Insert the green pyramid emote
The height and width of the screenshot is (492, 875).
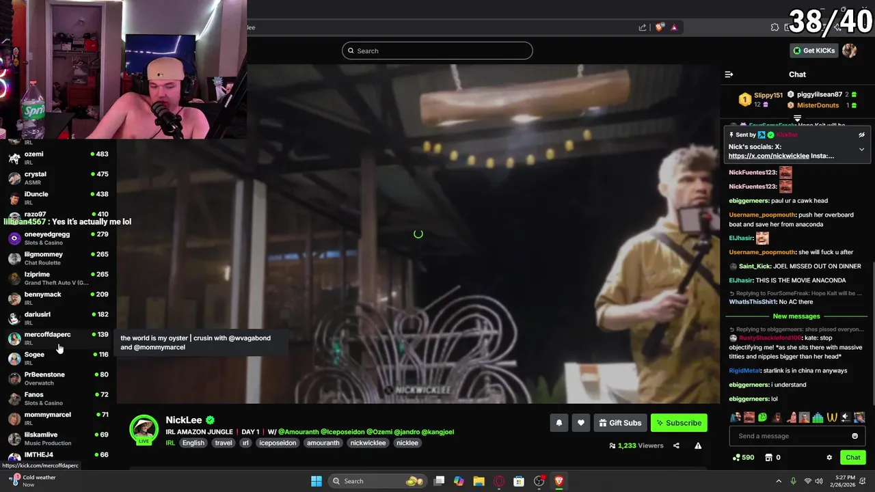pos(818,418)
